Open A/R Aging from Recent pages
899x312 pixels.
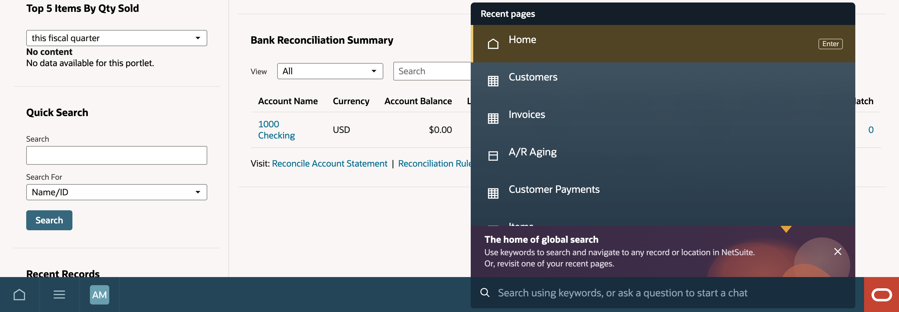663,156
